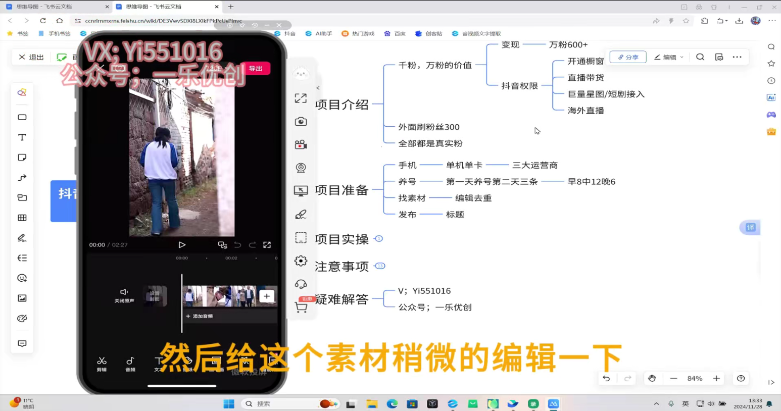Viewport: 781px width, 411px height.
Task: Open the AI助手 bookmark
Action: pyautogui.click(x=319, y=33)
